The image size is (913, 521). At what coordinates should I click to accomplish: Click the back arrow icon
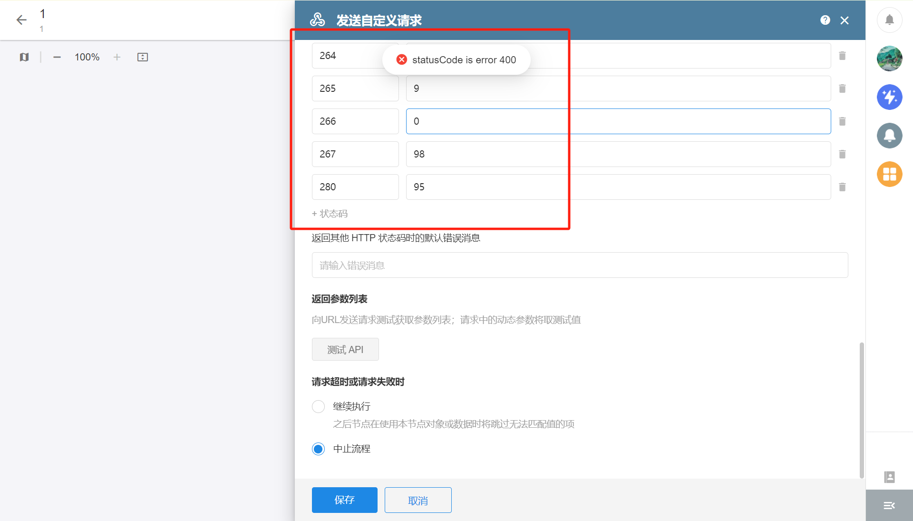point(21,20)
